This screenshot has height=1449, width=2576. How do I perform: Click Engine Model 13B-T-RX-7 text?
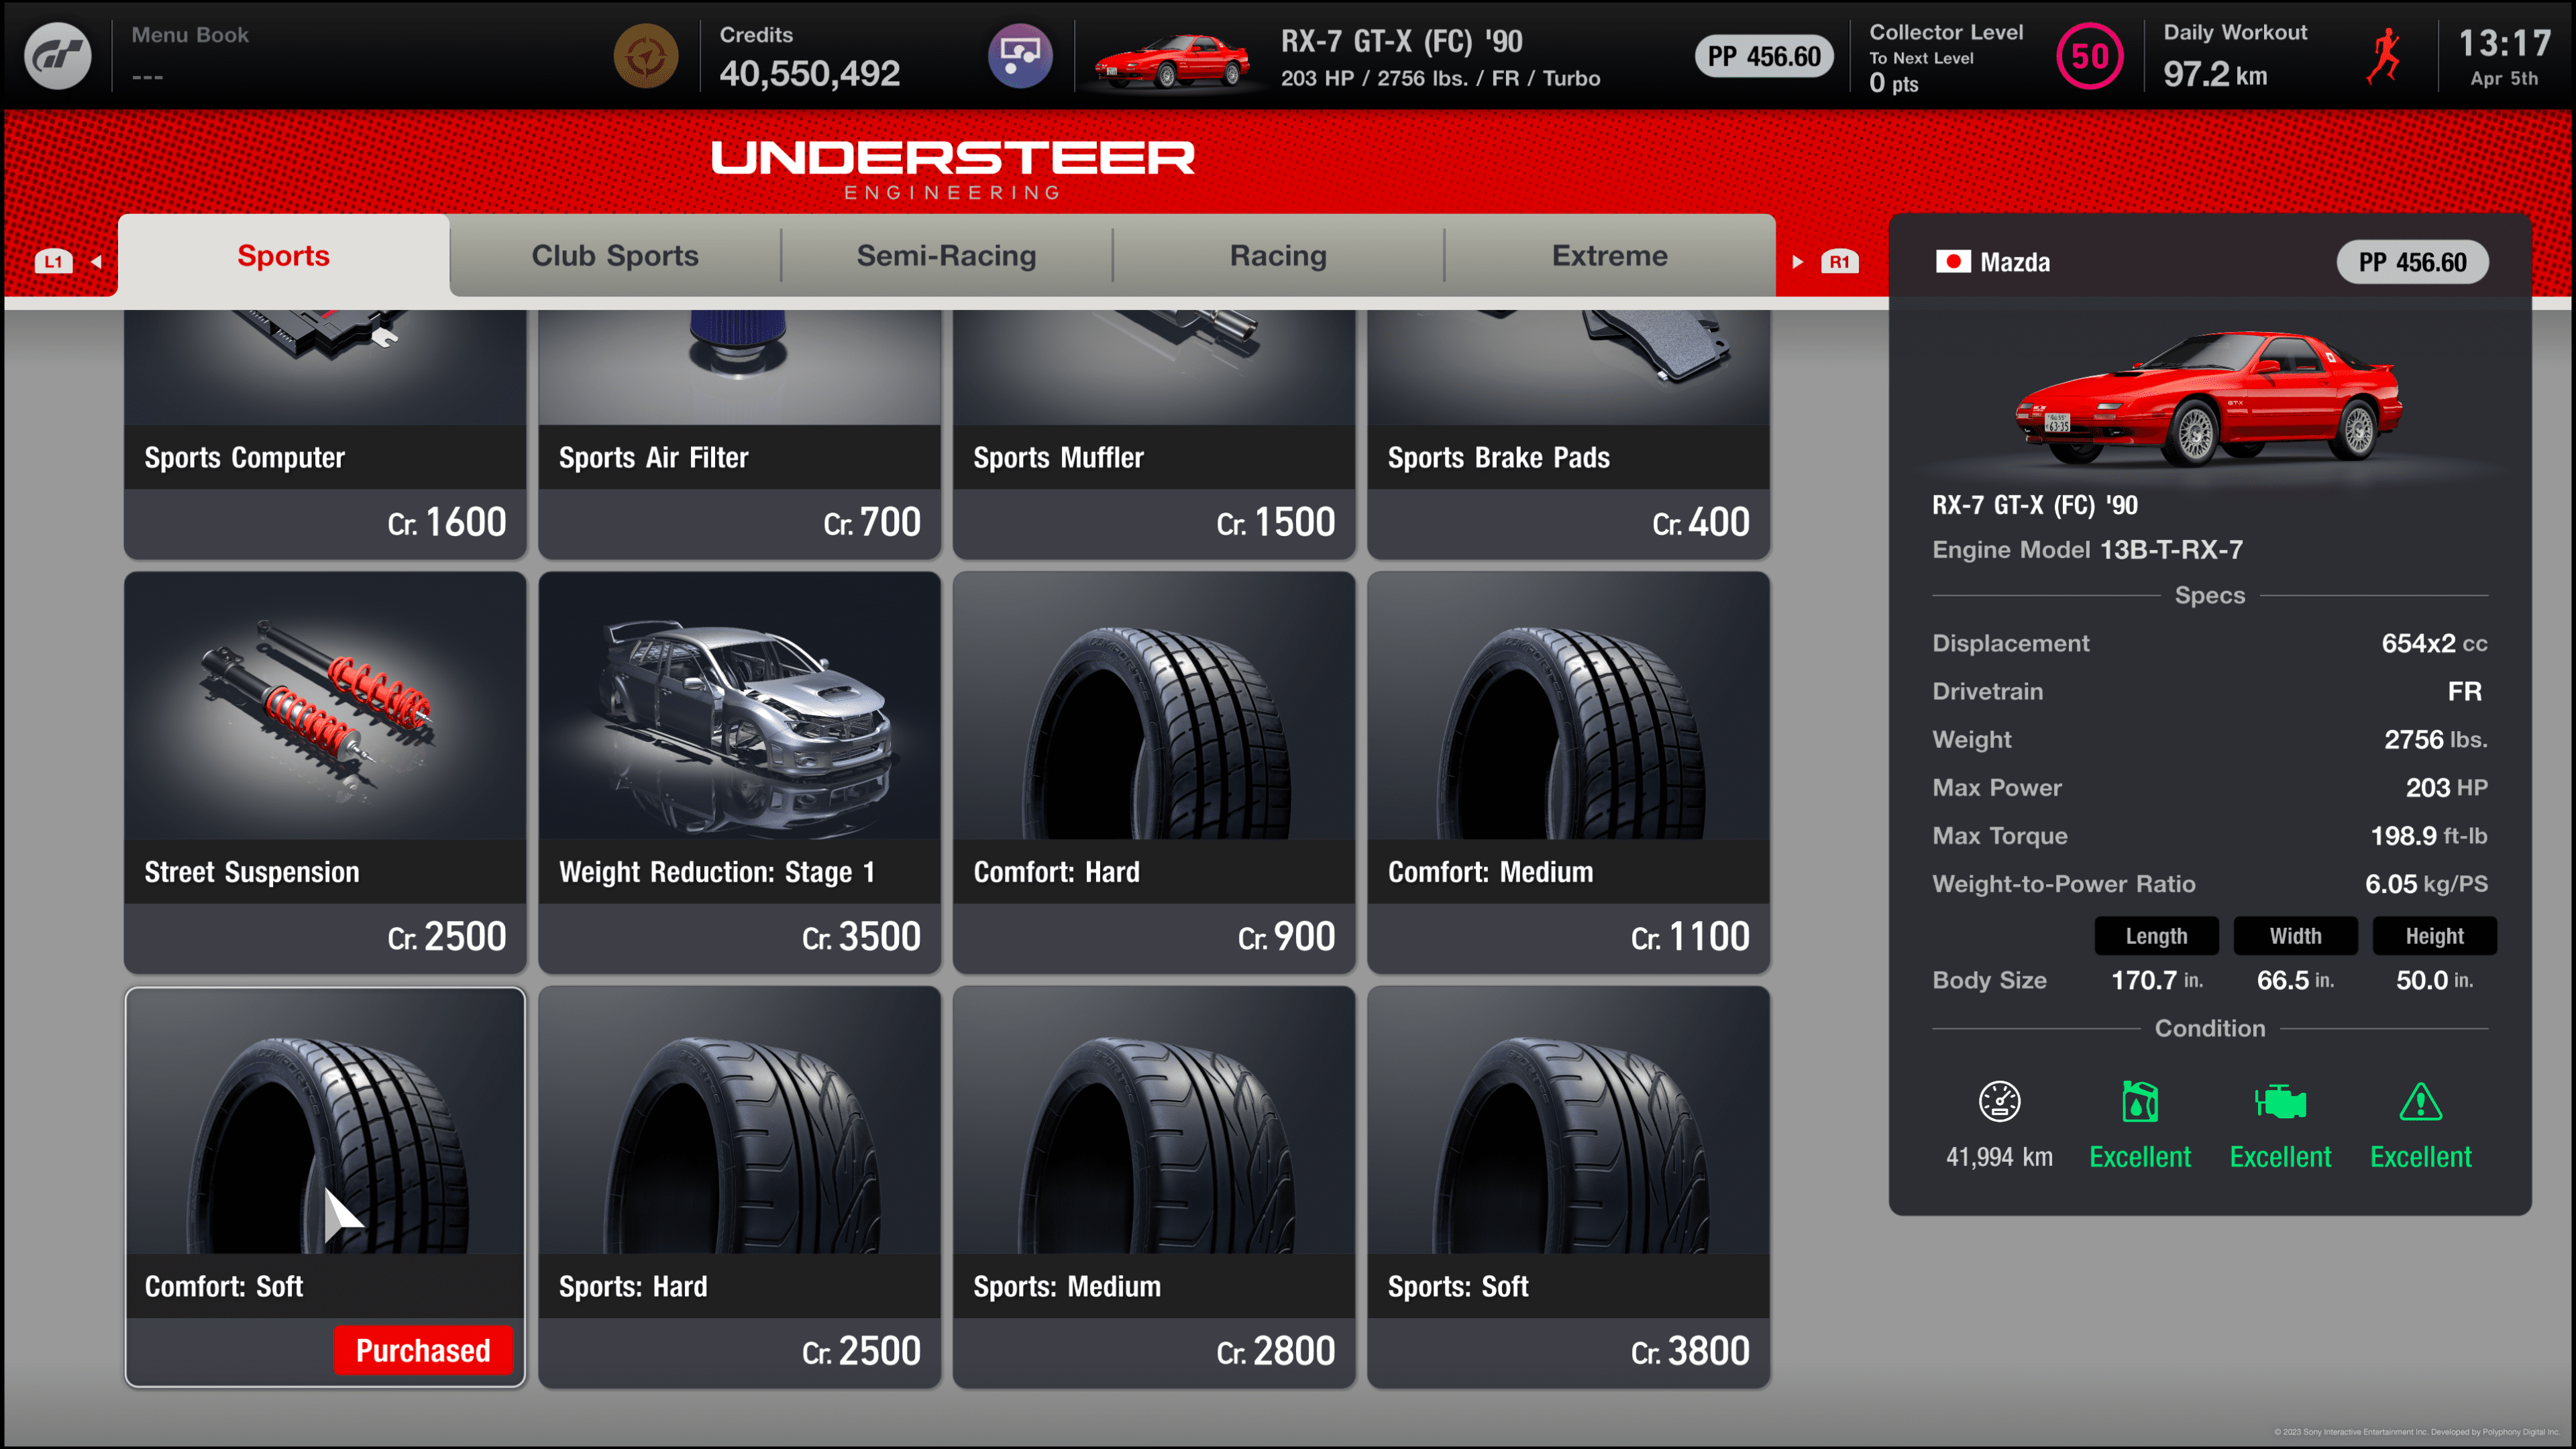(2087, 549)
